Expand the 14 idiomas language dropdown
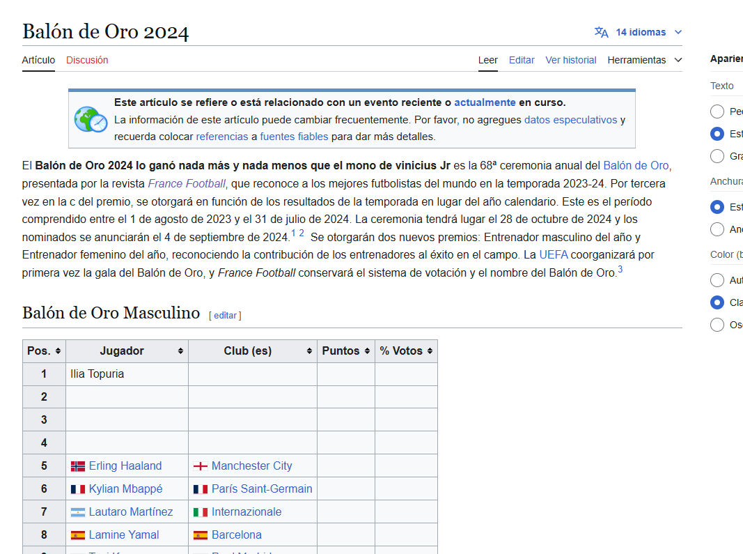743x554 pixels. point(639,32)
